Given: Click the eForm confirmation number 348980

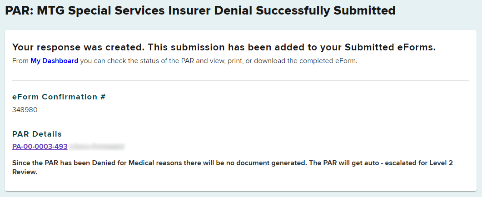Looking at the screenshot, I should point(25,110).
